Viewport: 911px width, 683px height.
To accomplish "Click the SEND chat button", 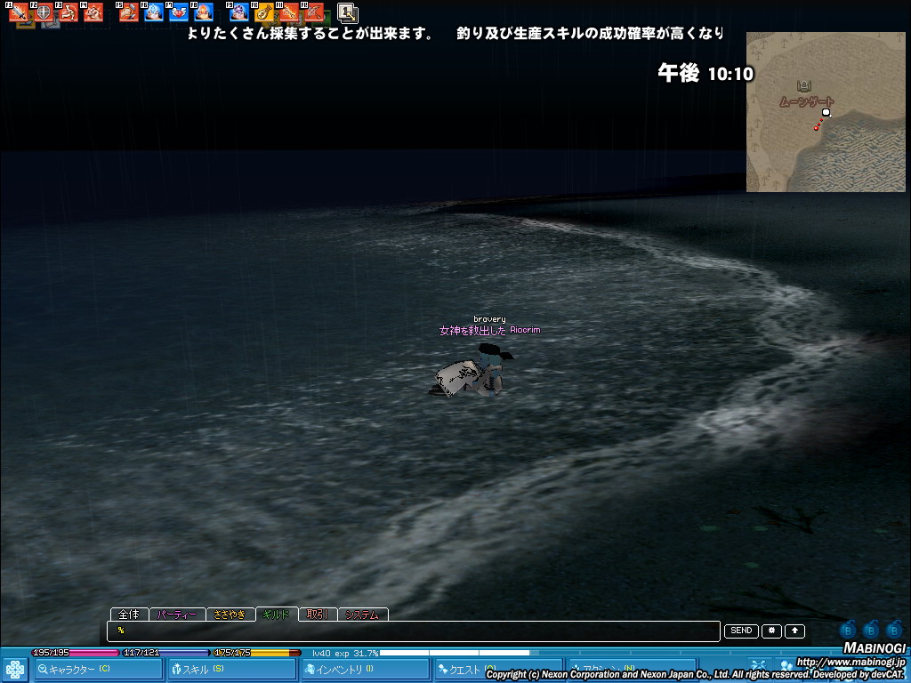I will coord(741,631).
